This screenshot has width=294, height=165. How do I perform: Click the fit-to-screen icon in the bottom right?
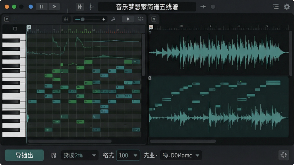pos(283,155)
